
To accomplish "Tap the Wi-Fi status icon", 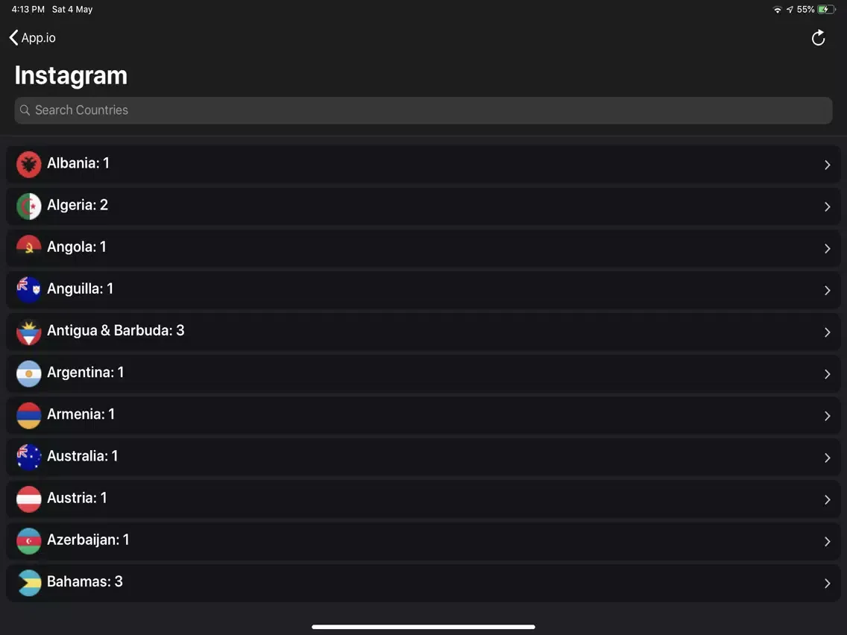I will point(778,10).
